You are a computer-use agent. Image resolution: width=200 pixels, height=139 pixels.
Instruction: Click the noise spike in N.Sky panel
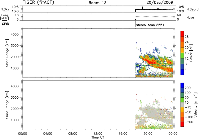pos(142,8)
